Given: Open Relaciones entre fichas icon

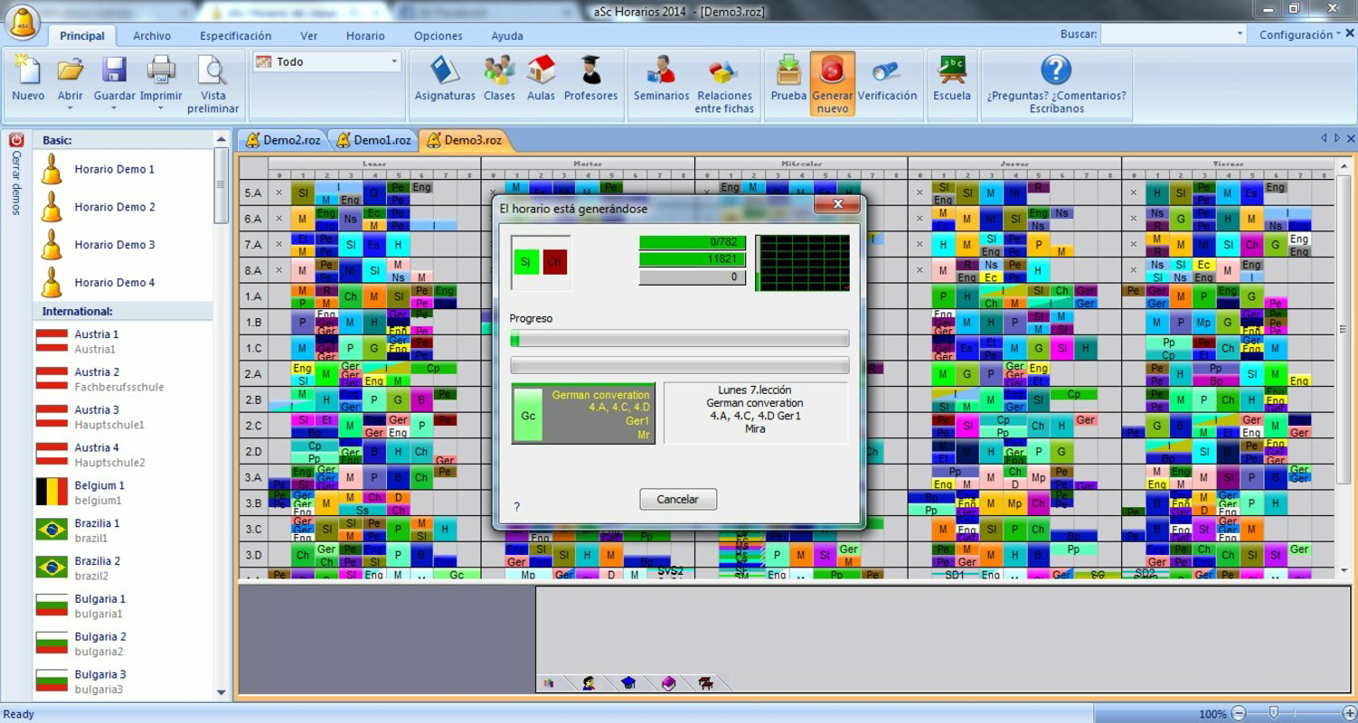Looking at the screenshot, I should pyautogui.click(x=723, y=70).
